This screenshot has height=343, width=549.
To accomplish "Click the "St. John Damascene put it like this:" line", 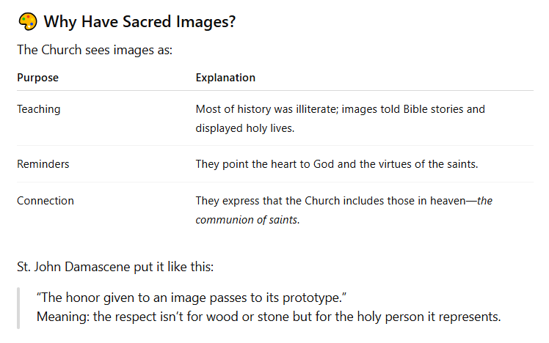I will point(115,266).
